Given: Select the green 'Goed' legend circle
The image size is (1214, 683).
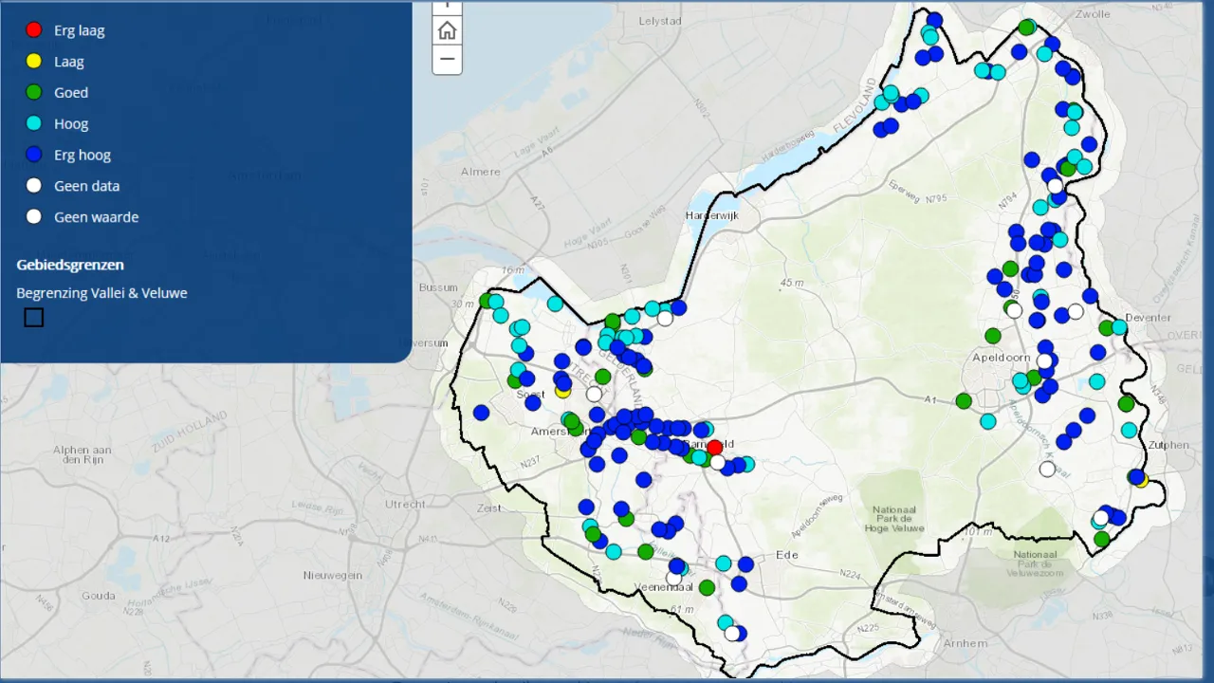Looking at the screenshot, I should tap(34, 93).
